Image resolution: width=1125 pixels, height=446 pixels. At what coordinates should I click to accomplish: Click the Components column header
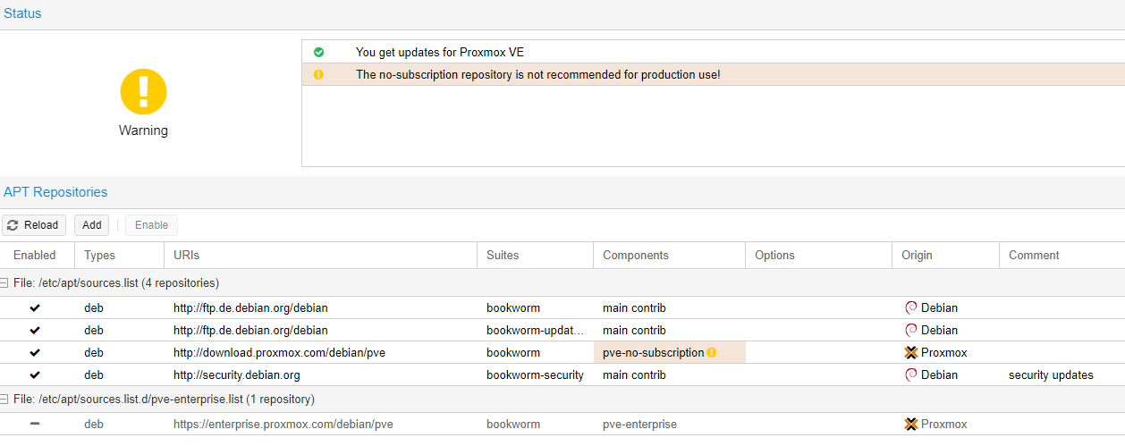pyautogui.click(x=670, y=255)
